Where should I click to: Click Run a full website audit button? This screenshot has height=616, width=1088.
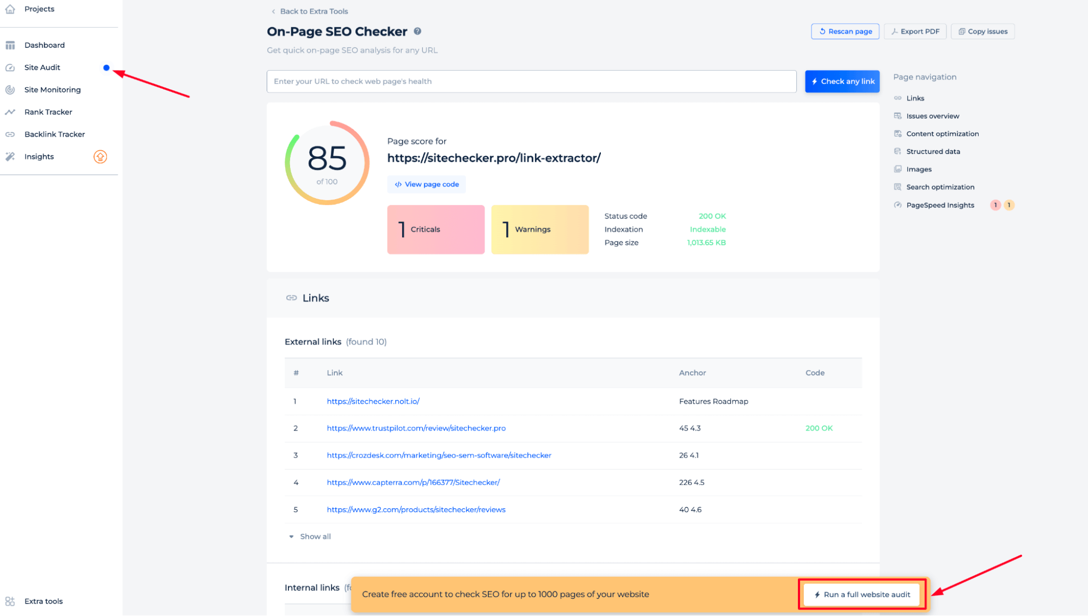tap(862, 595)
